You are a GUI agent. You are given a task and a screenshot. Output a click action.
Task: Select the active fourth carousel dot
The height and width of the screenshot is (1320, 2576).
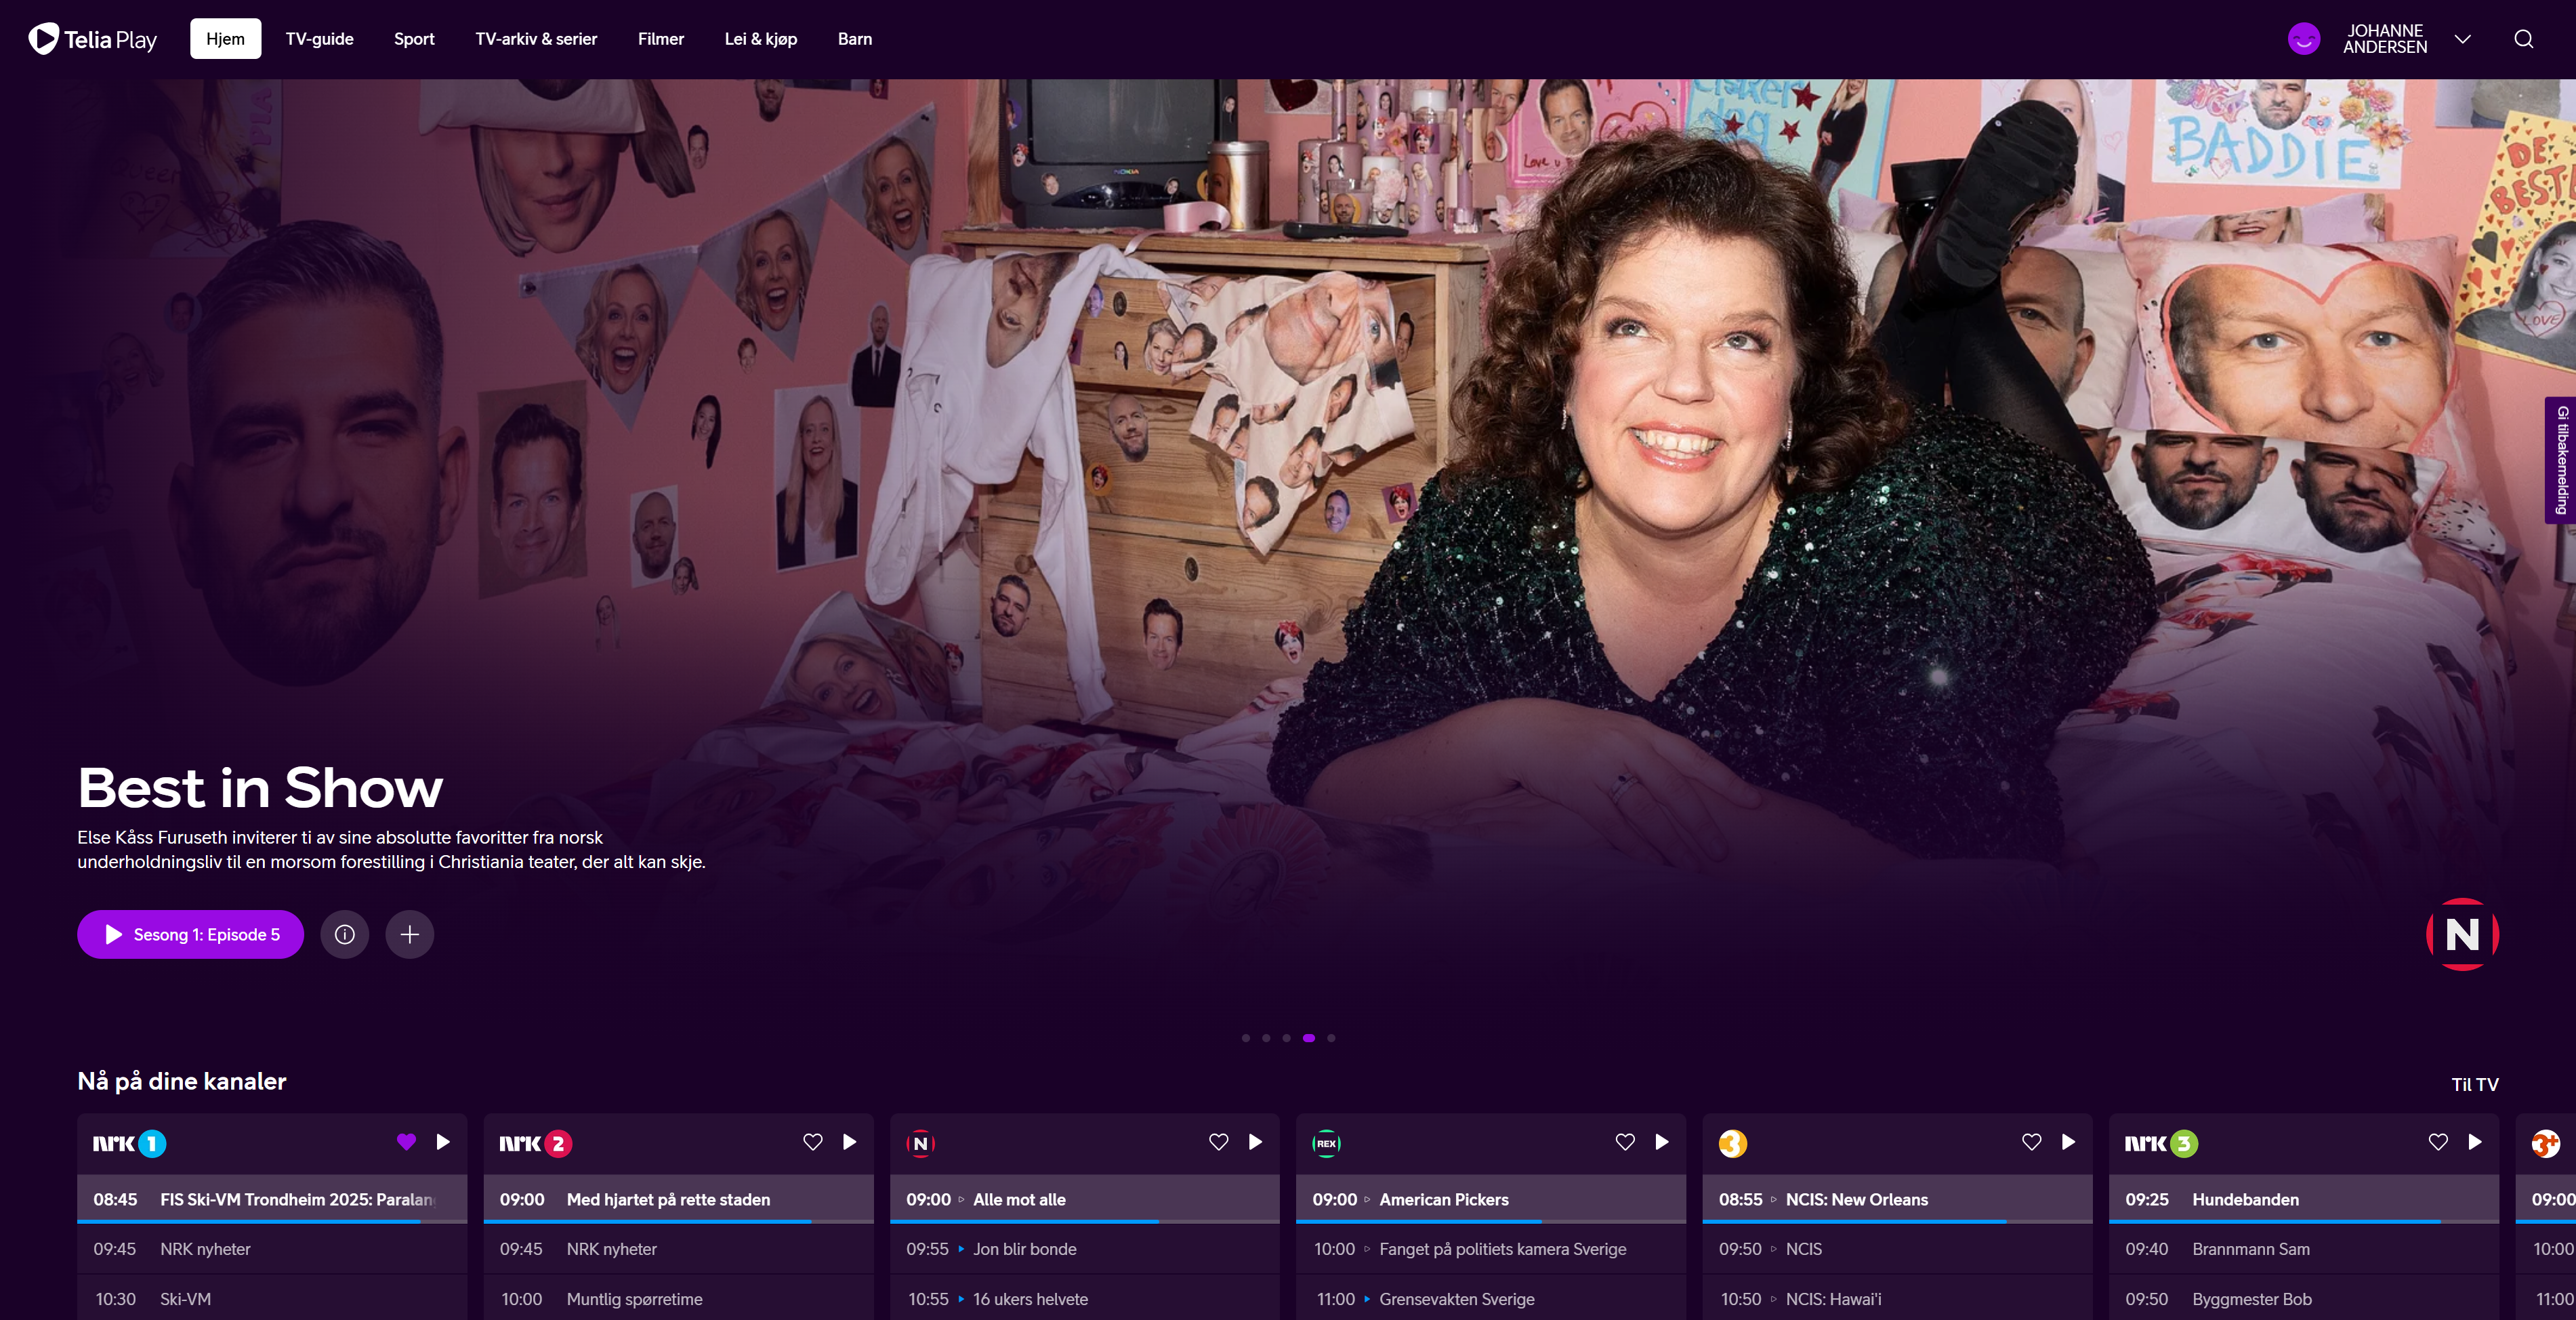[1308, 1038]
